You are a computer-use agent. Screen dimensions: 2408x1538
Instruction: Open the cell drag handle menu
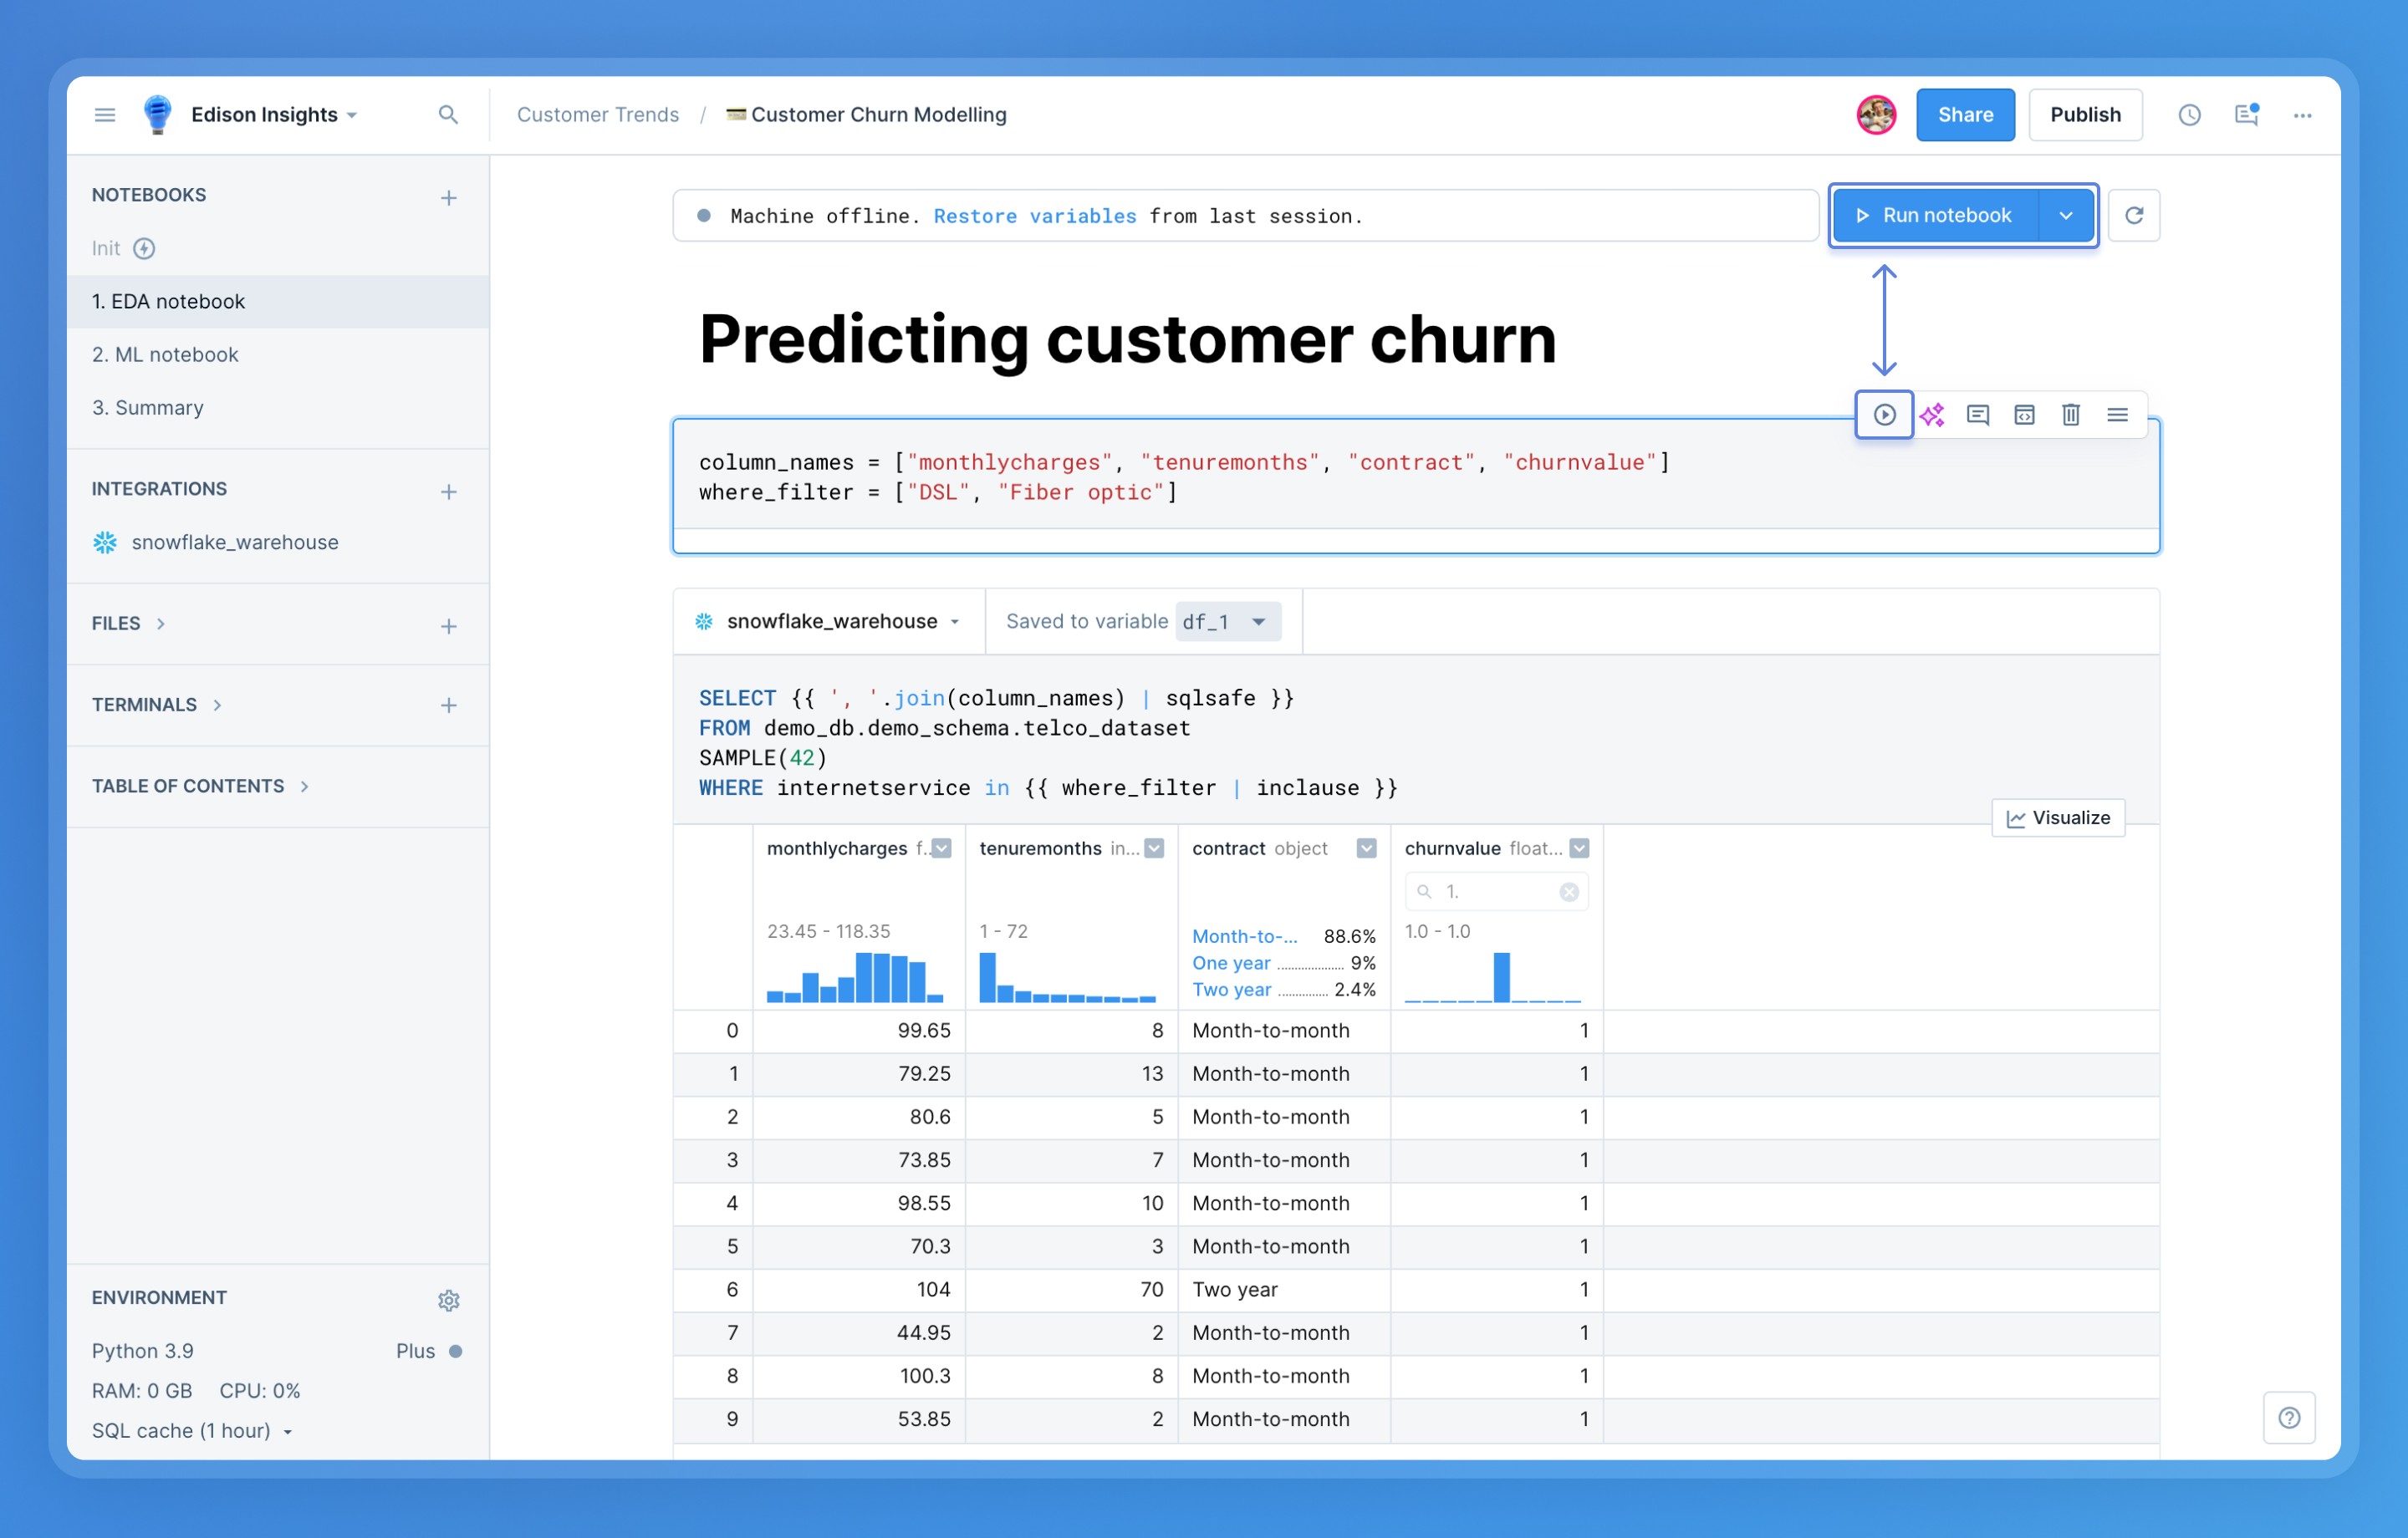tap(2117, 415)
